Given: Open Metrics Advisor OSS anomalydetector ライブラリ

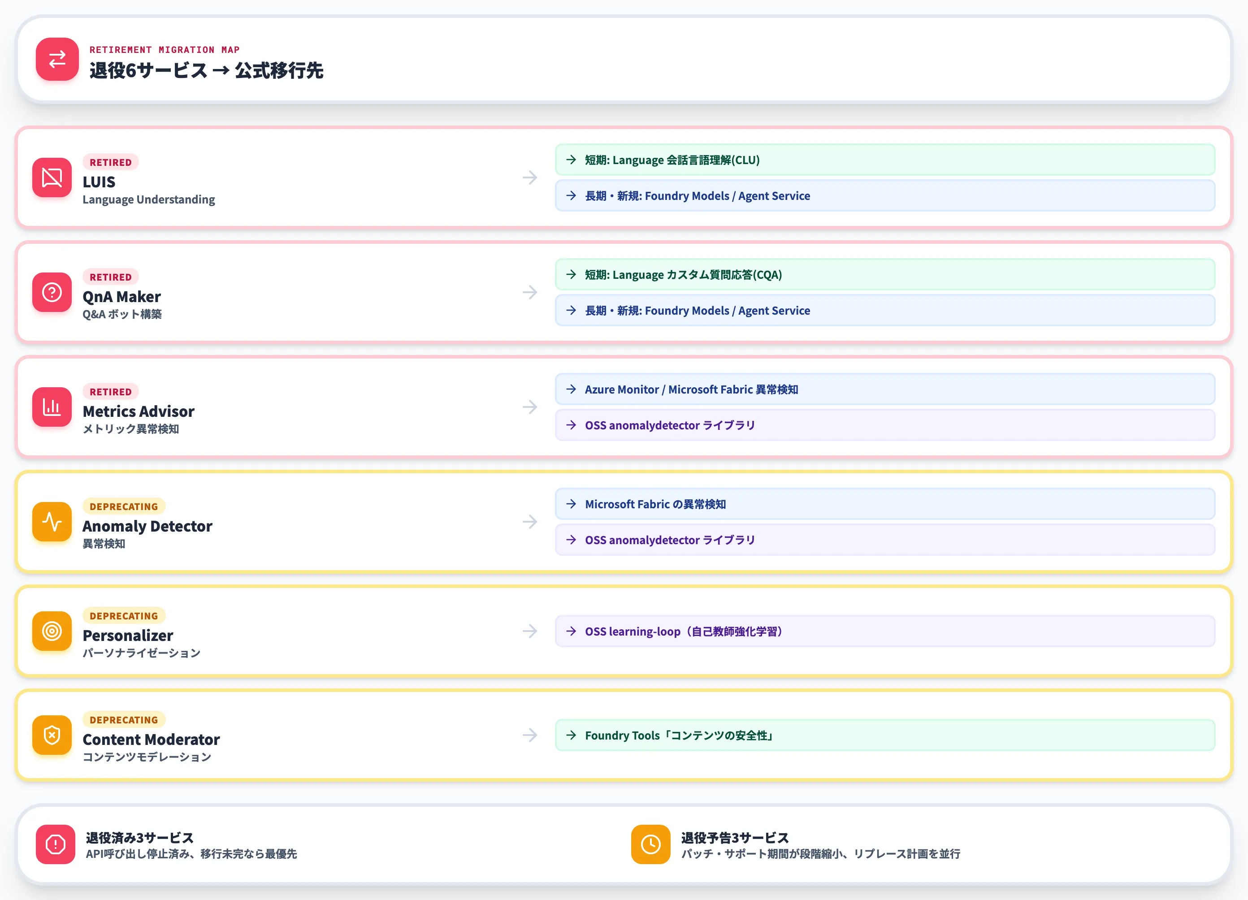Looking at the screenshot, I should (x=885, y=425).
